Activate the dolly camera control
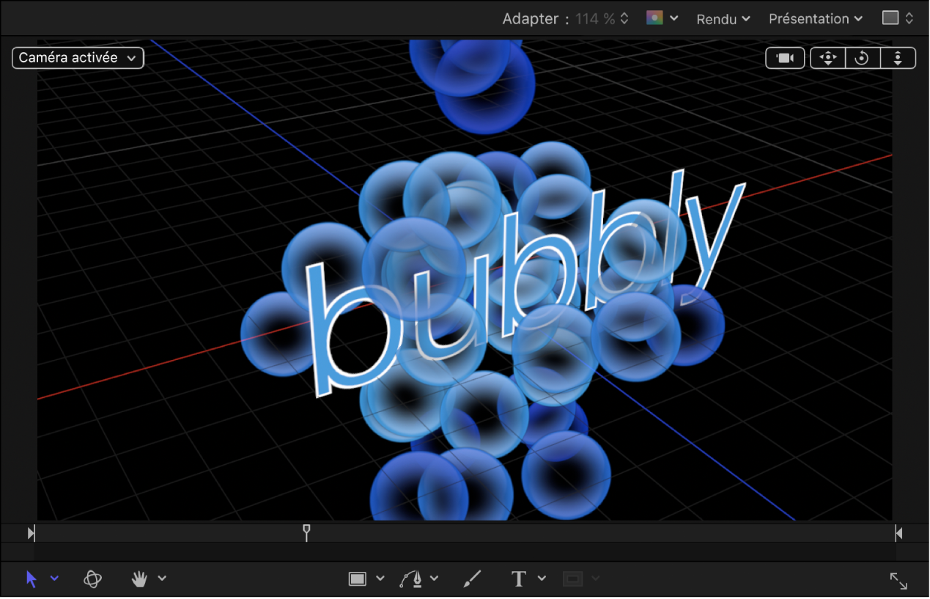Viewport: 930px width, 599px height. point(898,57)
